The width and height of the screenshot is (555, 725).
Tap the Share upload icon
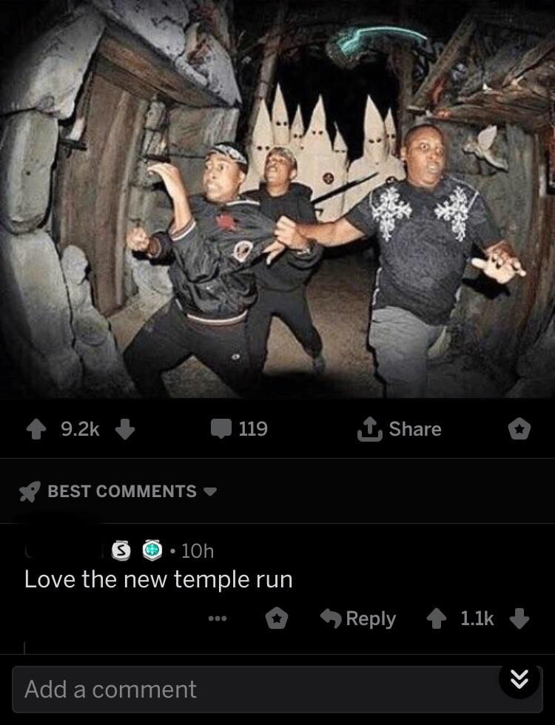click(369, 429)
